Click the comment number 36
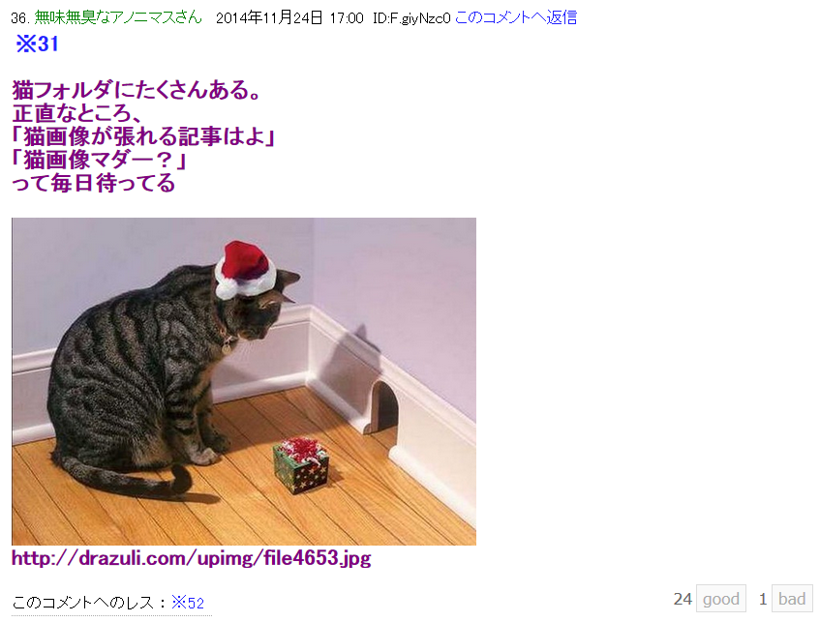 coord(20,18)
